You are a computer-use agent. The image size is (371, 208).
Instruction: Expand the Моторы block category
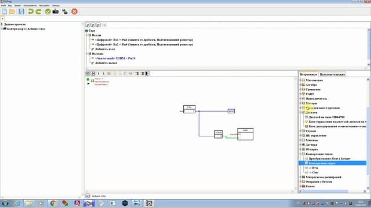point(300,103)
